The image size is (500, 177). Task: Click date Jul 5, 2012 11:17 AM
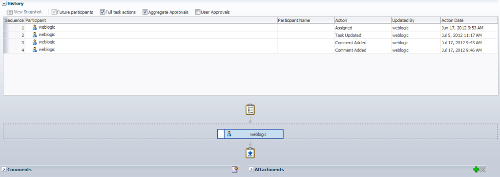click(461, 35)
